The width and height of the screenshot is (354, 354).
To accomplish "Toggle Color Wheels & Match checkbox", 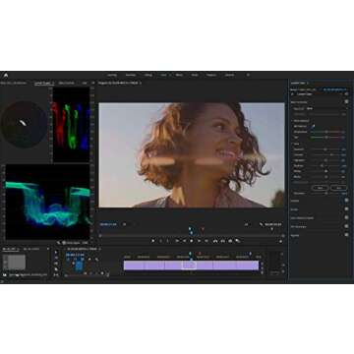I will click(346, 217).
